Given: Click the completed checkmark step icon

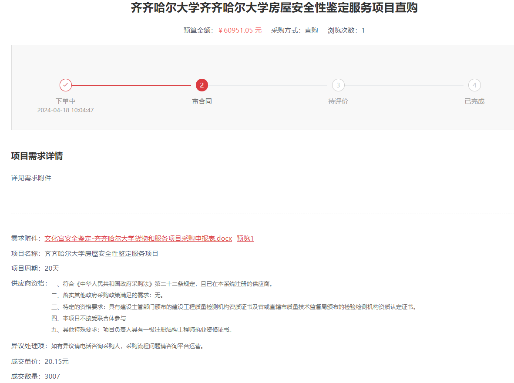Looking at the screenshot, I should point(66,85).
